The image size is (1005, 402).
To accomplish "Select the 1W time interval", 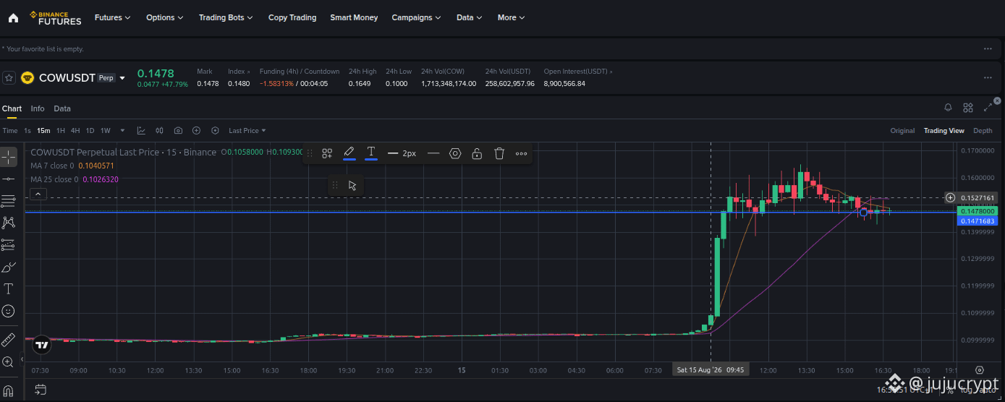I will (105, 131).
